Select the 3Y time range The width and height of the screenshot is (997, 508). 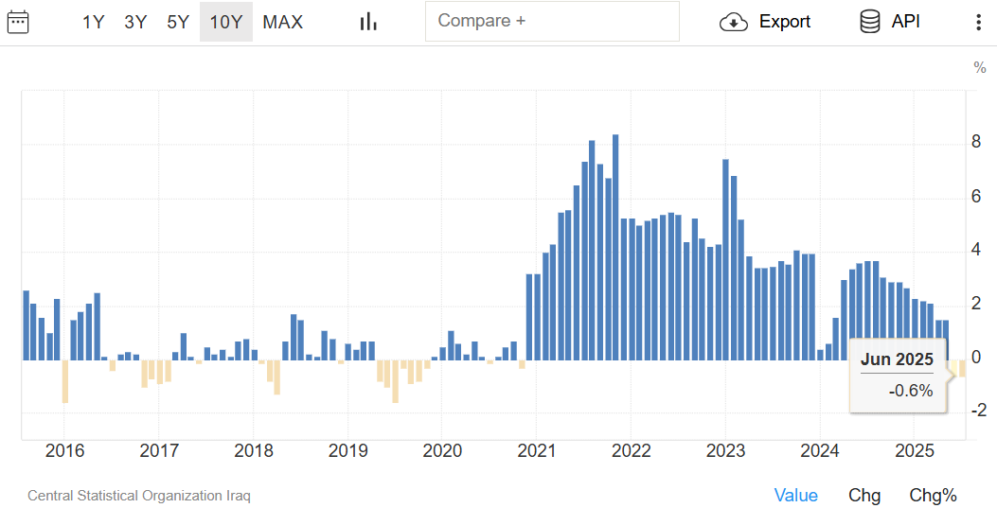(135, 22)
